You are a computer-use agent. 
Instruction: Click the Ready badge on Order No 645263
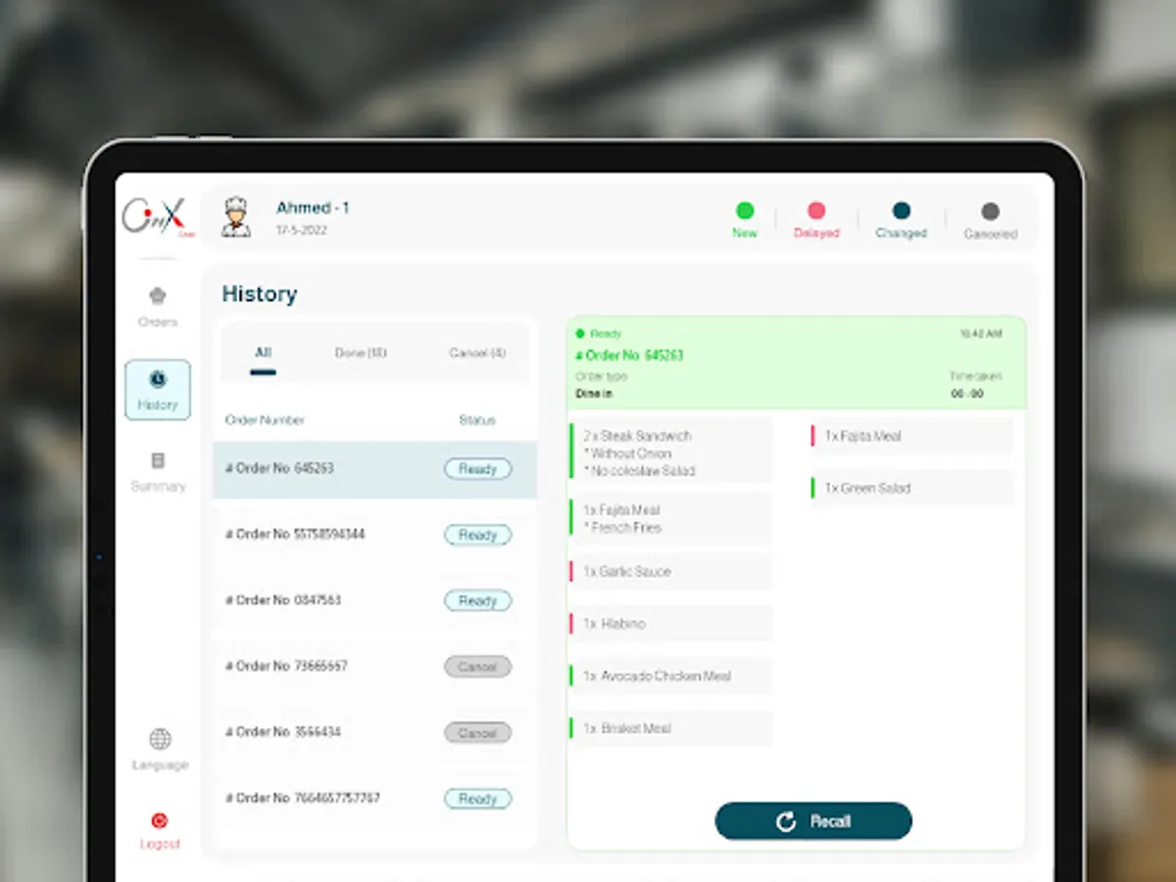point(477,468)
